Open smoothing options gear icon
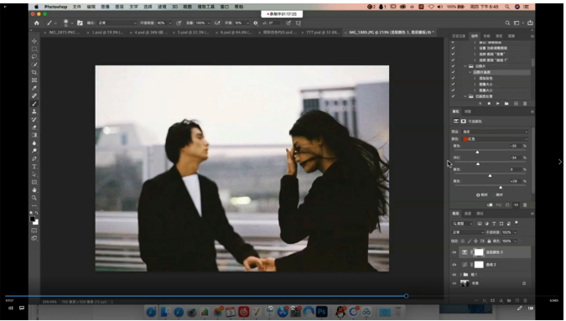566x321 pixels. (x=256, y=23)
